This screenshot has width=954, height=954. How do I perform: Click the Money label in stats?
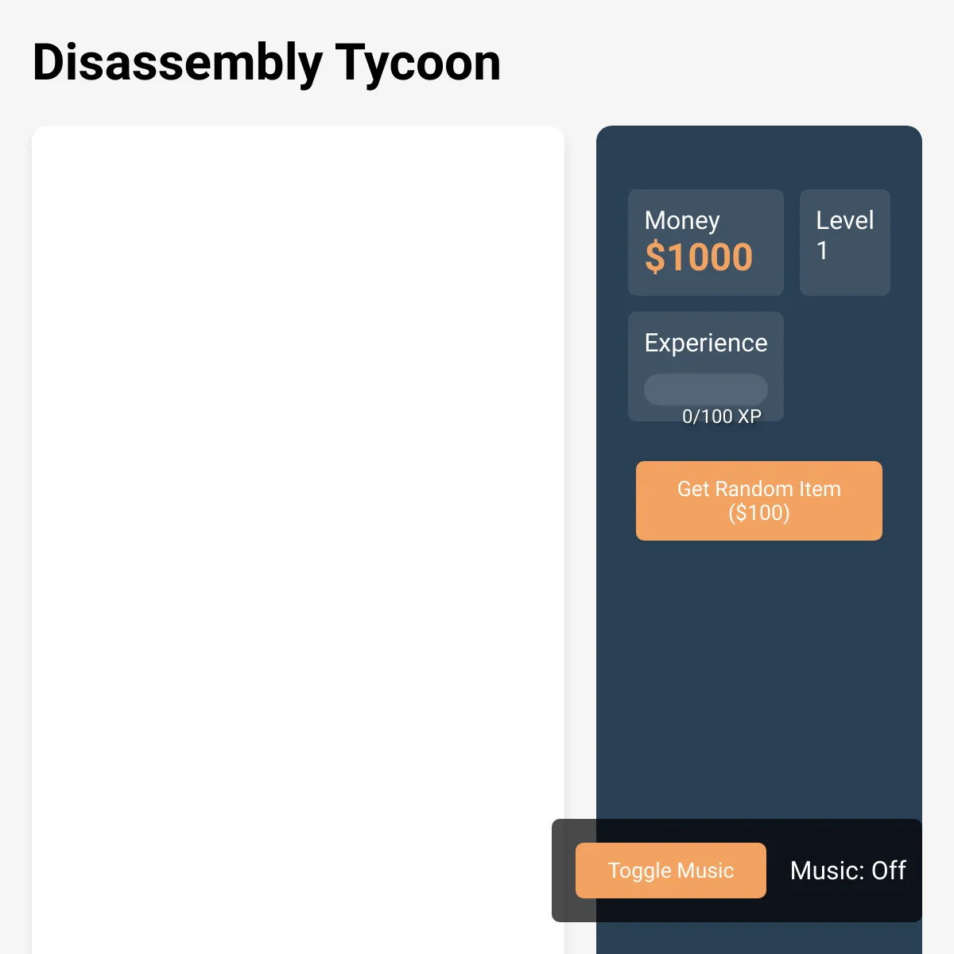tap(682, 220)
